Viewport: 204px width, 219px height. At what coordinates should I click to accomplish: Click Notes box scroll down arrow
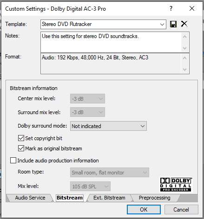point(184,48)
